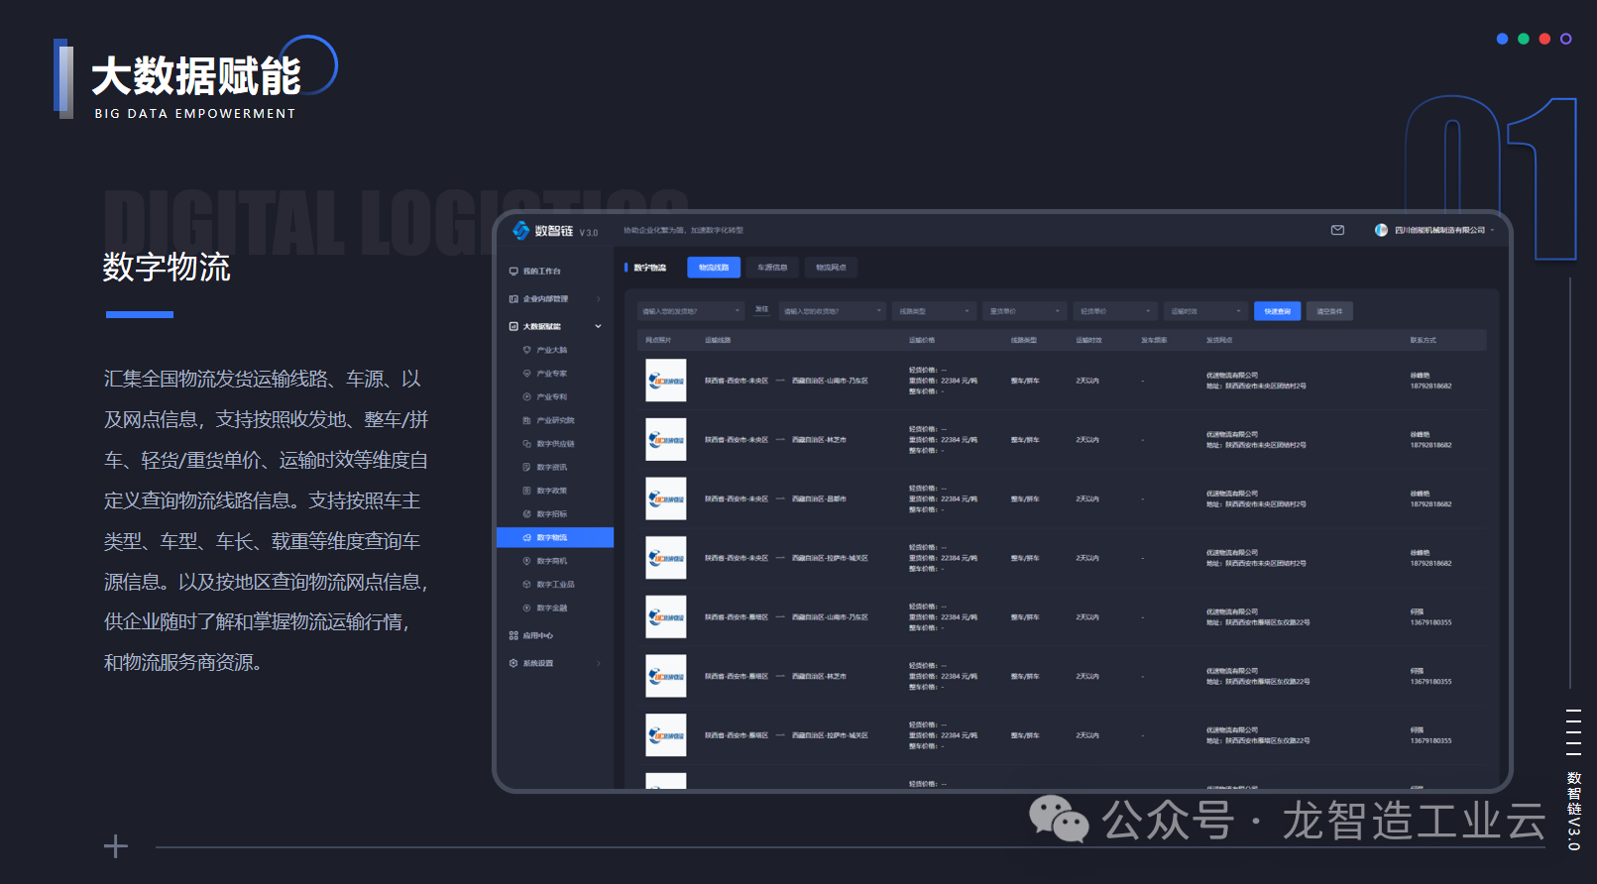Open the 线路类型 dropdown filter
Screen dimensions: 1597x884
(934, 311)
